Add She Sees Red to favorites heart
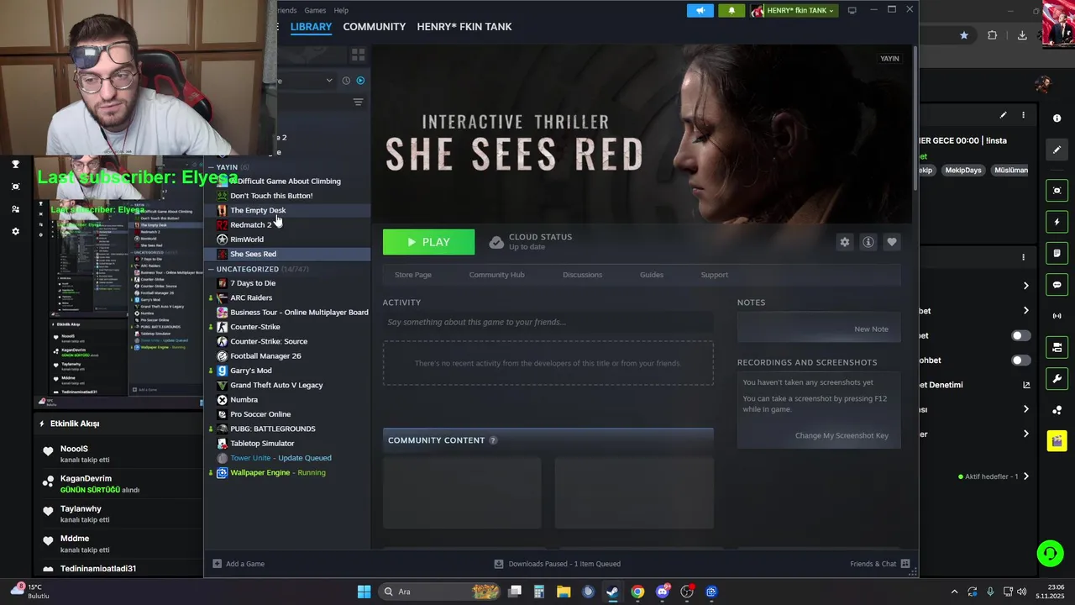The height and width of the screenshot is (605, 1075). pyautogui.click(x=892, y=242)
